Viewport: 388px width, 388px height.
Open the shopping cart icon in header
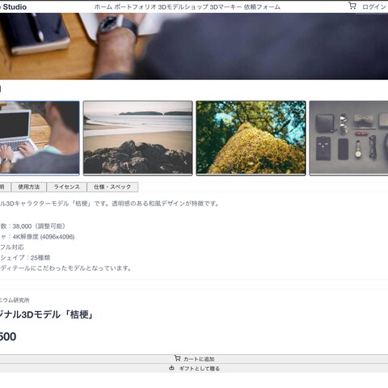(x=352, y=6)
